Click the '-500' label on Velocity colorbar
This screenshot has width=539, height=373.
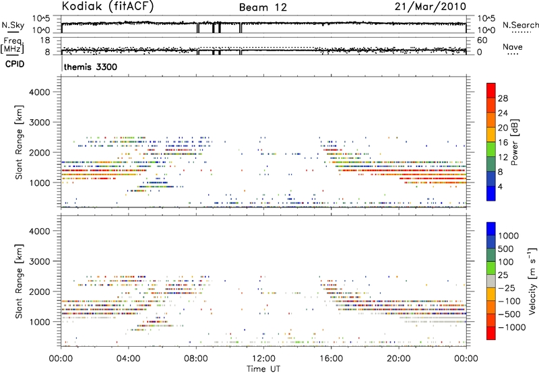click(509, 314)
